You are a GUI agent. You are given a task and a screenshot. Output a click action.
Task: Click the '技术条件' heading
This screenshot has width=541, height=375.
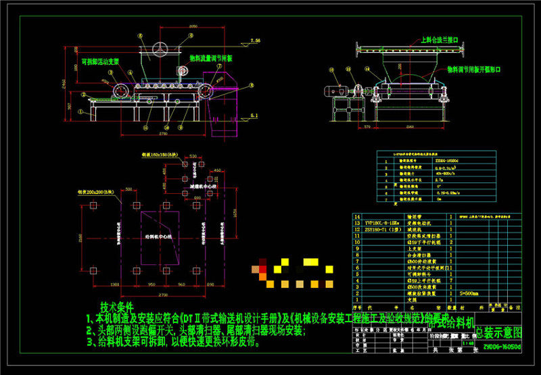click(116, 306)
